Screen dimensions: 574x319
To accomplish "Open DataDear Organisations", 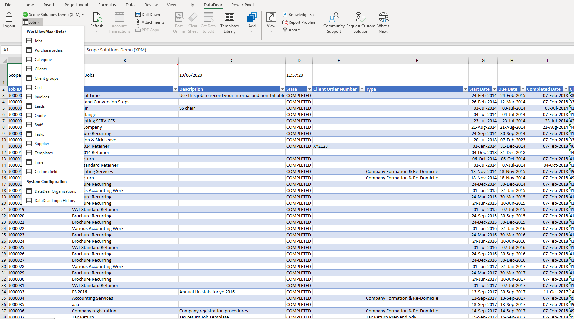I will 53,191.
